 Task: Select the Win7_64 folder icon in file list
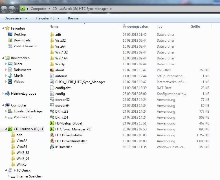coord(52,58)
